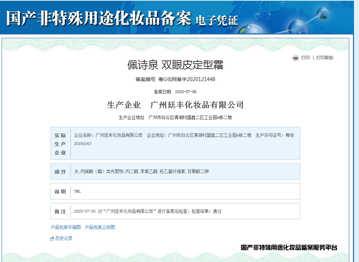Viewport: 359px width, 262px height.
Task: Click the product title 佩诗泉 双眼皮定型霜
Action: tap(175, 65)
